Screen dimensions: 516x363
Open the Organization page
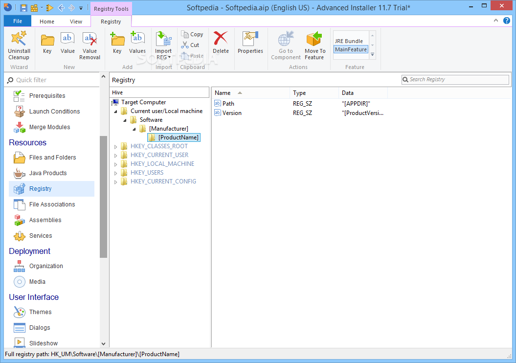point(46,266)
